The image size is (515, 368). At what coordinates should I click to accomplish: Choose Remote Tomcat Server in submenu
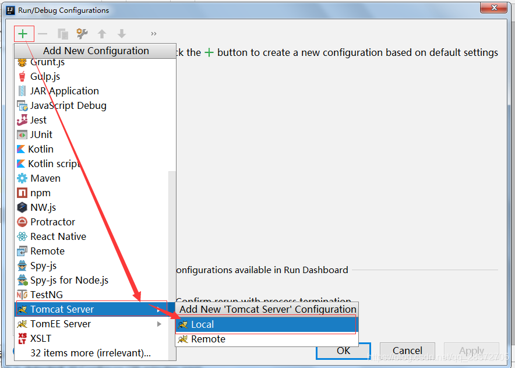click(x=266, y=339)
